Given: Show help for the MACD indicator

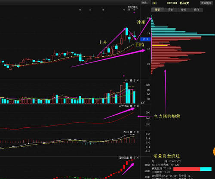Looking at the screenshot, I should [x=135, y=132].
